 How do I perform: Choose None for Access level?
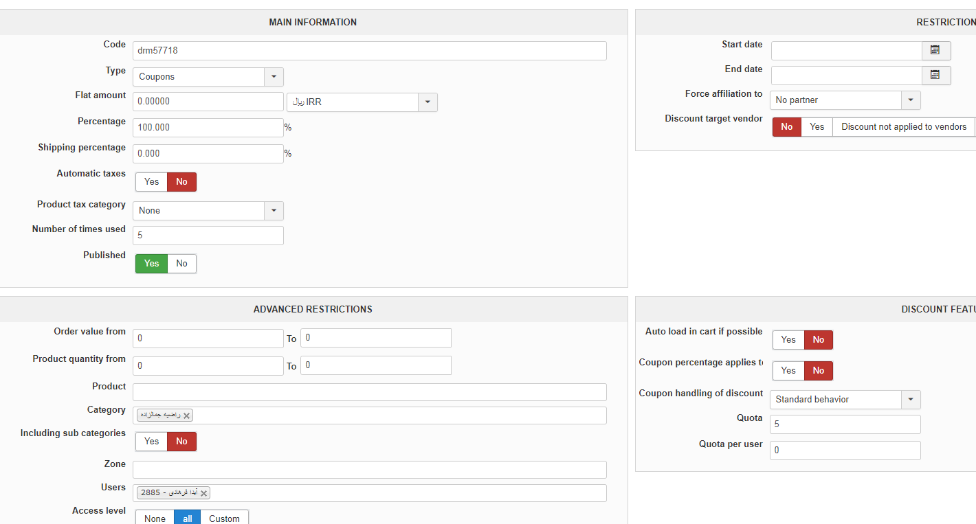click(x=155, y=519)
